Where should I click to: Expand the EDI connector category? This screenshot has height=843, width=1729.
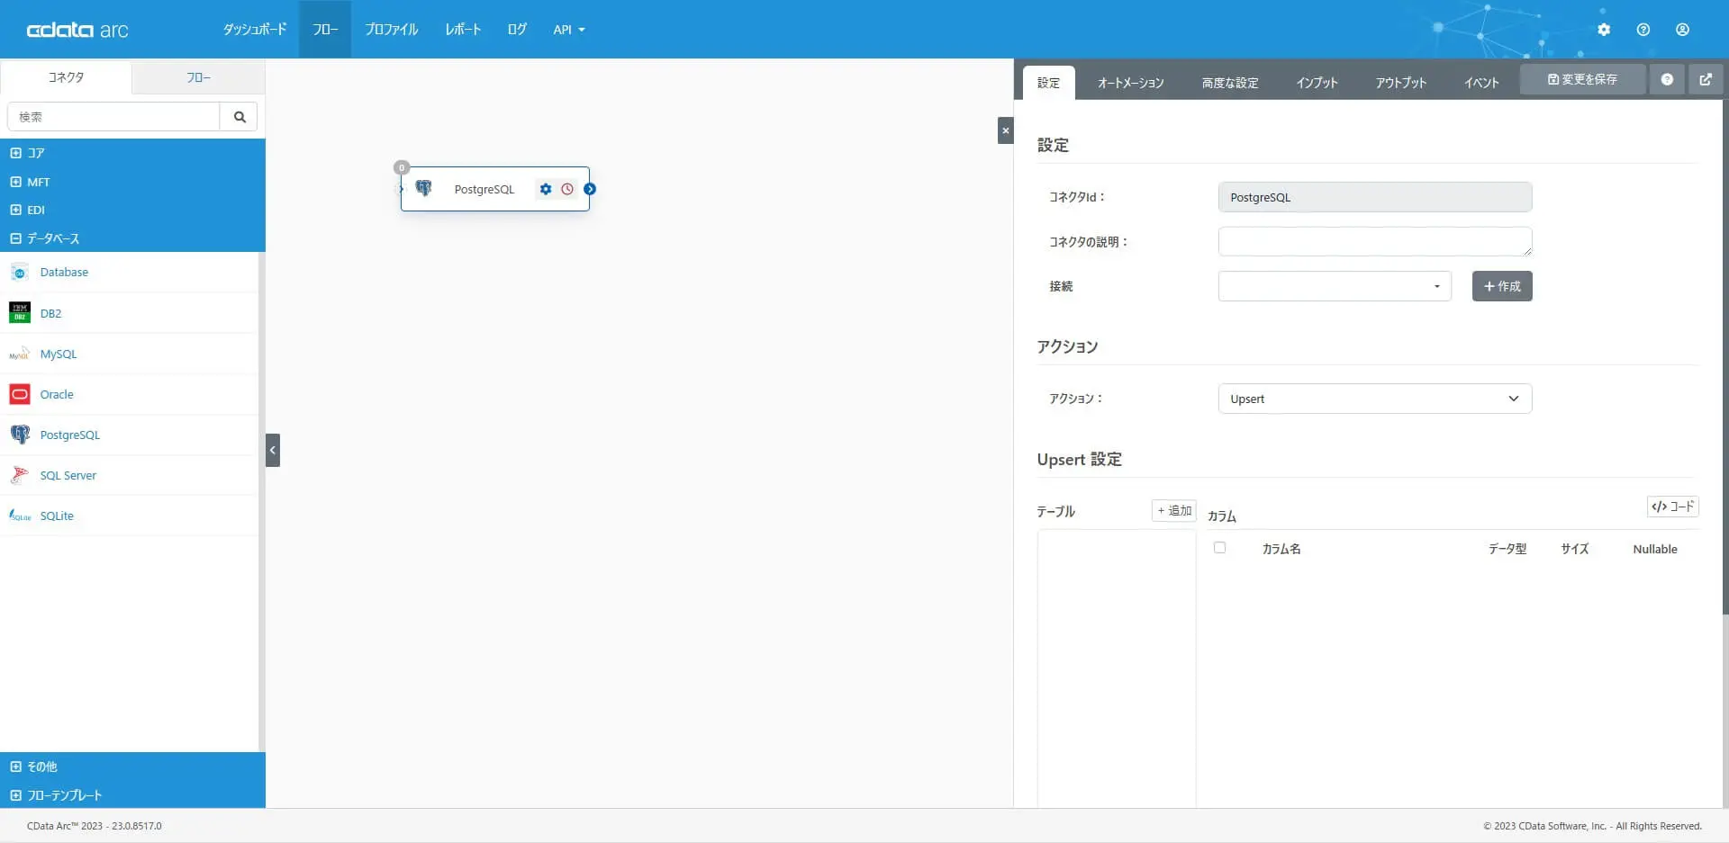click(15, 210)
